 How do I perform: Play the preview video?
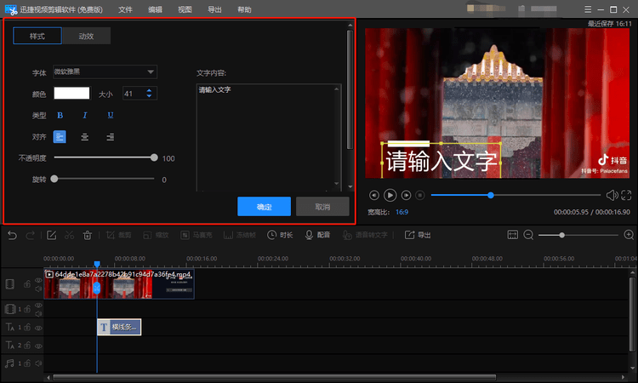[x=390, y=196]
